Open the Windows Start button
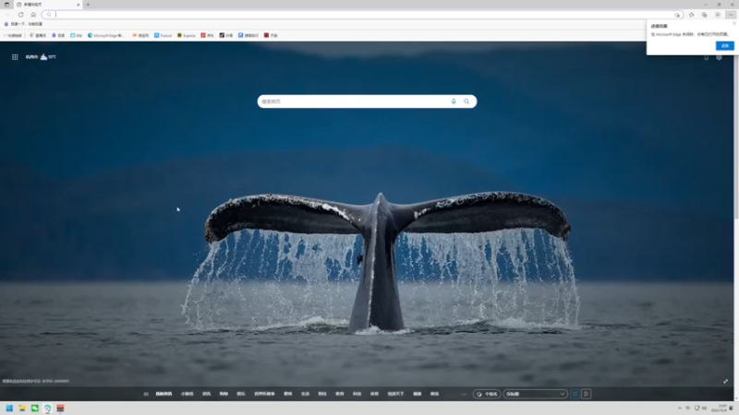The width and height of the screenshot is (739, 415). pos(9,408)
